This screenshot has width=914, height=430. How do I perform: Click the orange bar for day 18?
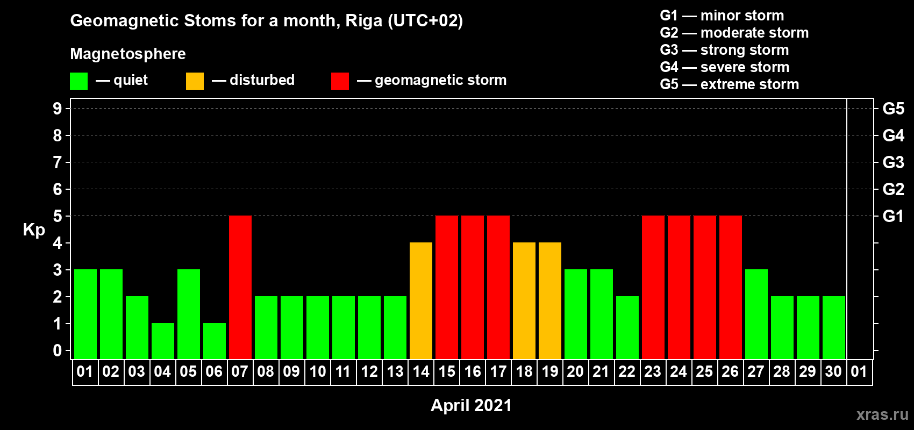(524, 301)
